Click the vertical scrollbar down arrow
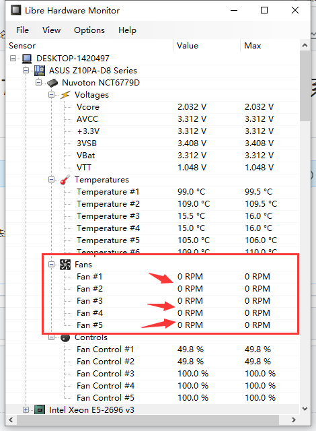Screen dimensions: 316x431 click(305, 409)
